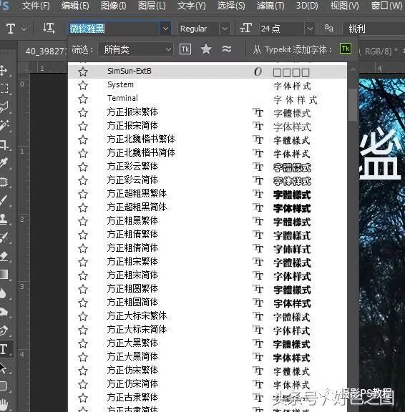Favorite the Terminal font star
Image resolution: width=405 pixels, height=412 pixels.
pyautogui.click(x=83, y=99)
